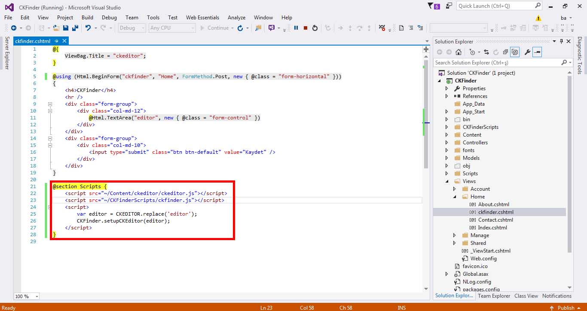This screenshot has width=587, height=311.
Task: Pause debugging with the Break All icon
Action: point(296,28)
